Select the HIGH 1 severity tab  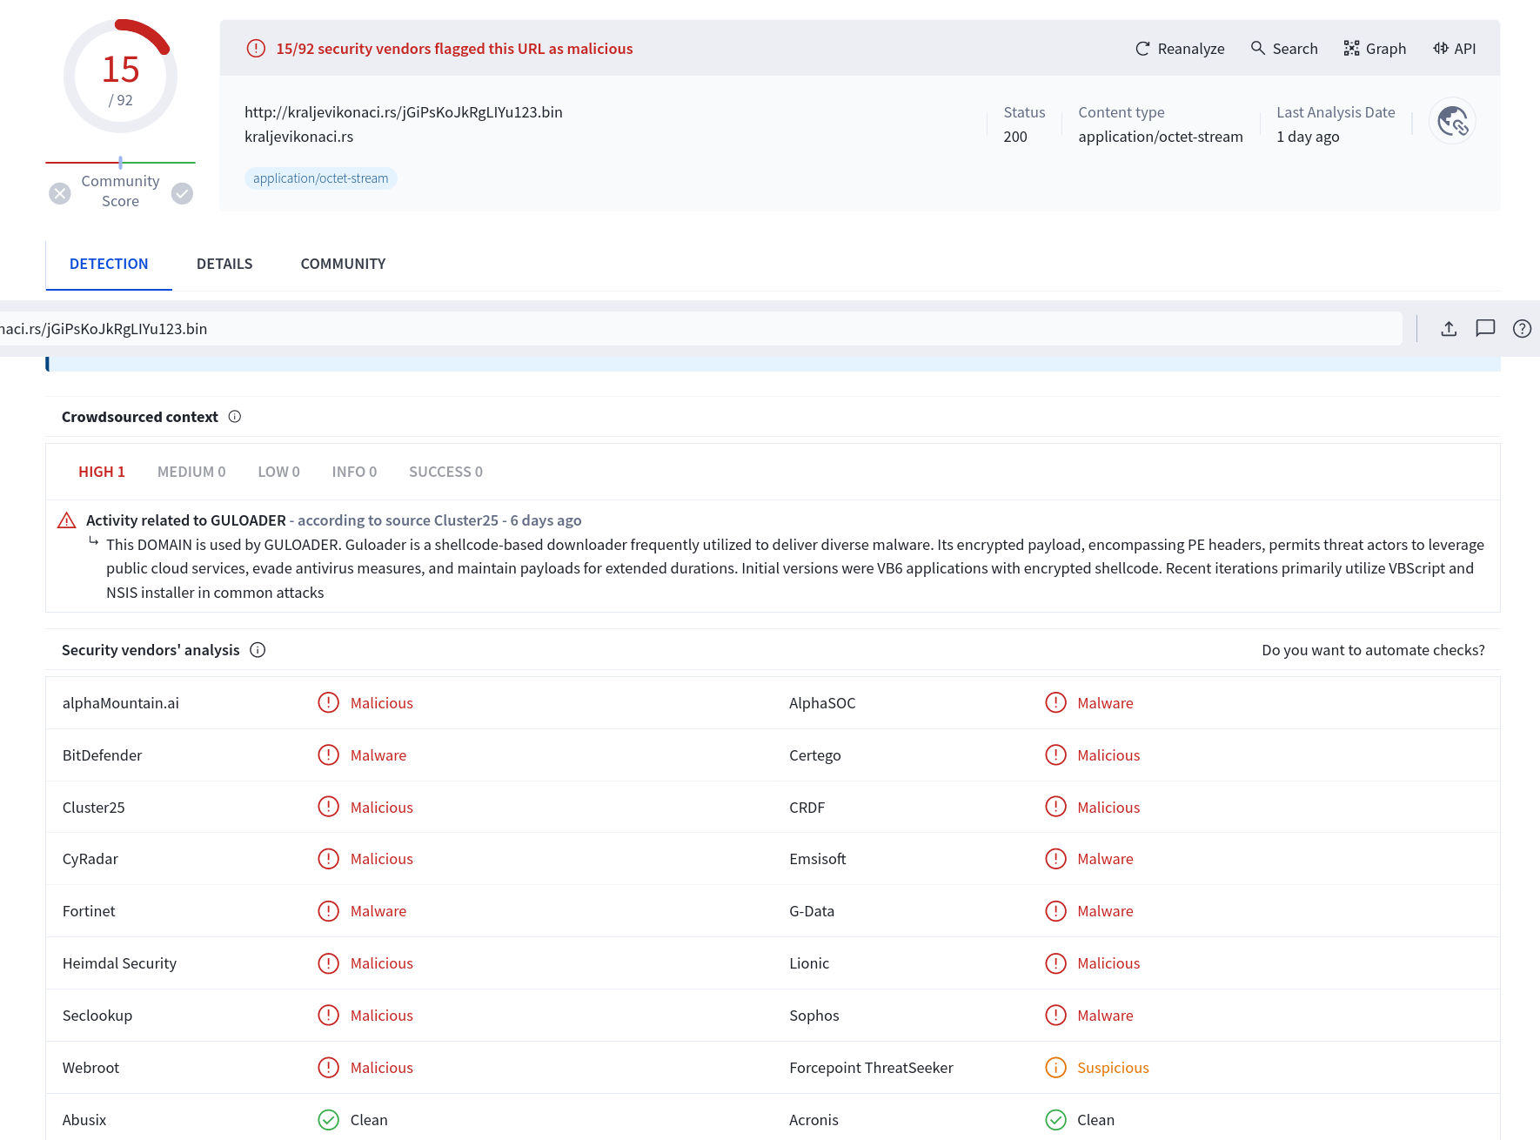pyautogui.click(x=102, y=472)
